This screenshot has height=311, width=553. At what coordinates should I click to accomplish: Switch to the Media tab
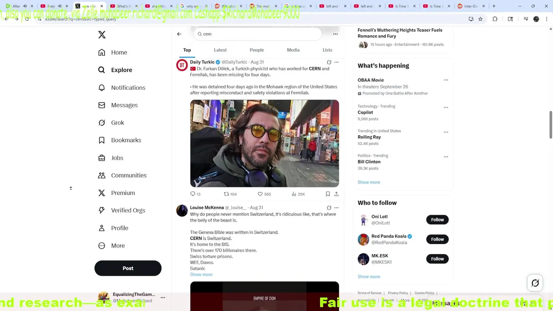293,50
